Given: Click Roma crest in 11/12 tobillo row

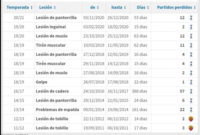Looking at the screenshot, I should (191, 128).
